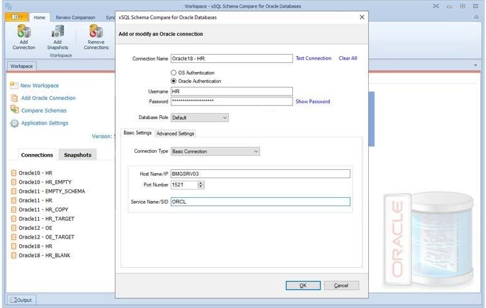Select the Oracle10 - HR connection

click(x=35, y=173)
